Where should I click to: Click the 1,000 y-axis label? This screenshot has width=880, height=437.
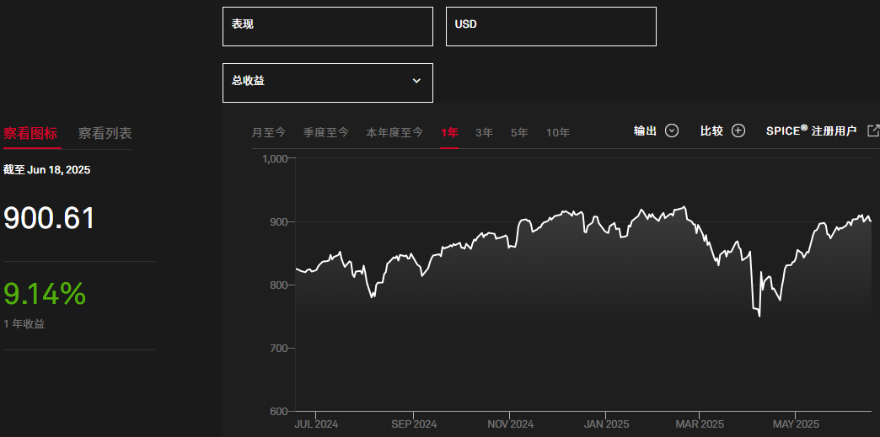pos(276,159)
